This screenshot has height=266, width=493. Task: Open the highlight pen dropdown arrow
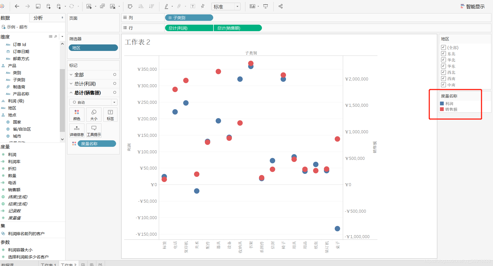point(172,7)
